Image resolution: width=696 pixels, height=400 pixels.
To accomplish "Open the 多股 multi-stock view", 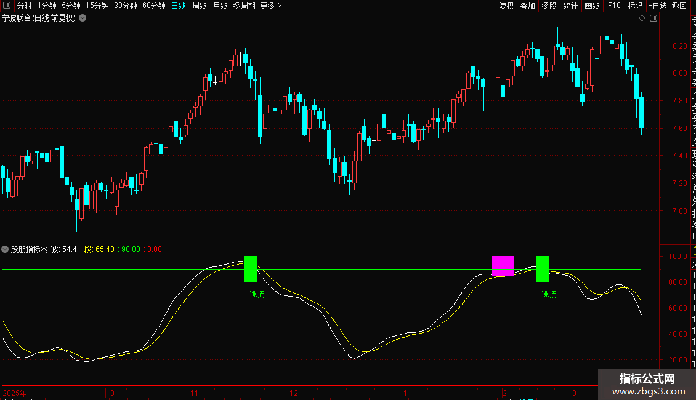I will (x=549, y=6).
